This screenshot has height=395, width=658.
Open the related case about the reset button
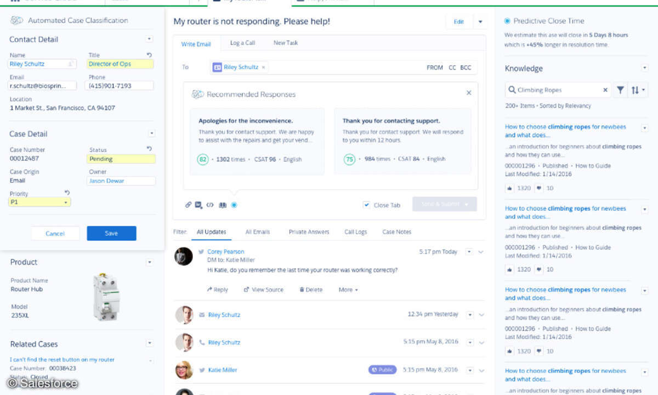coord(62,360)
